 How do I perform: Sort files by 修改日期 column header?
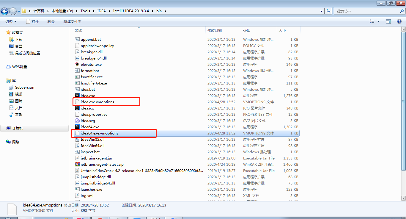pyautogui.click(x=215, y=30)
